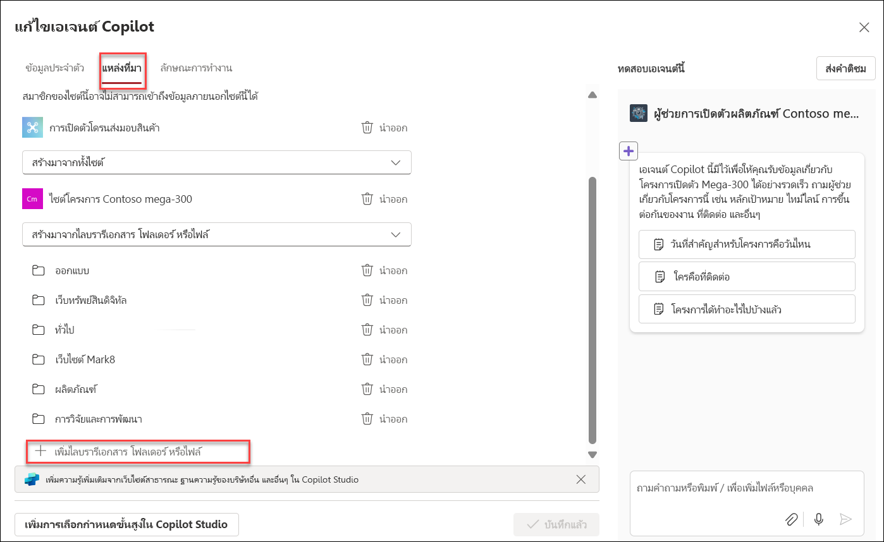Click trash icon for ออกแบบ folder

(x=367, y=270)
